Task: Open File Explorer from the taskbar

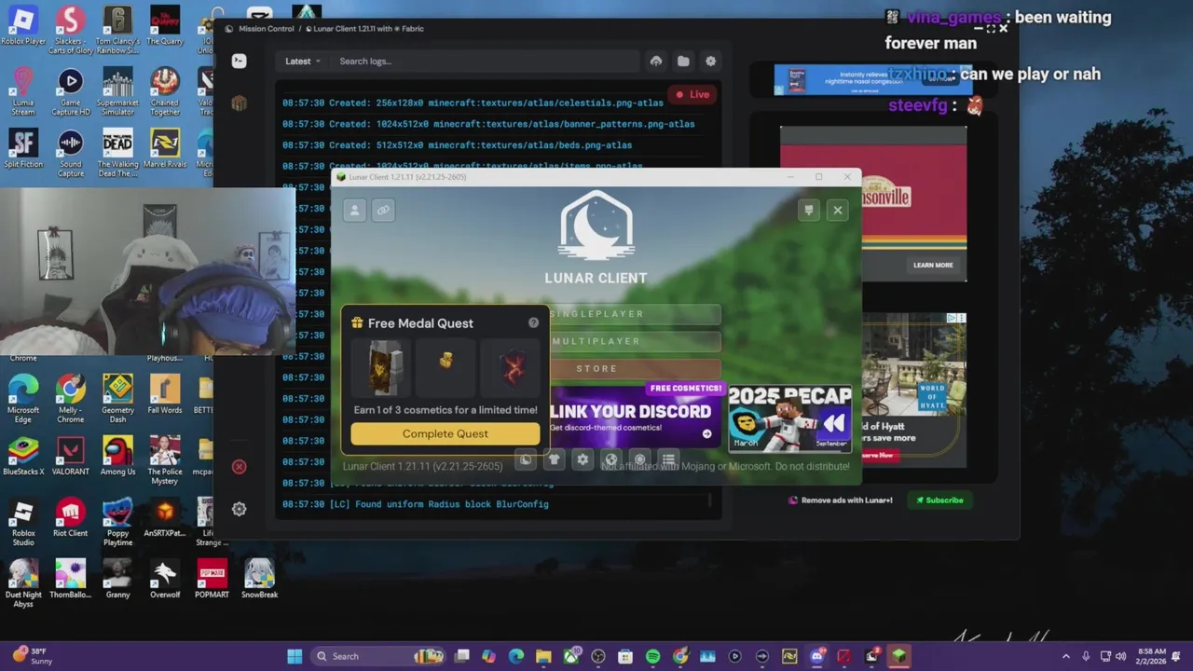Action: [x=543, y=656]
